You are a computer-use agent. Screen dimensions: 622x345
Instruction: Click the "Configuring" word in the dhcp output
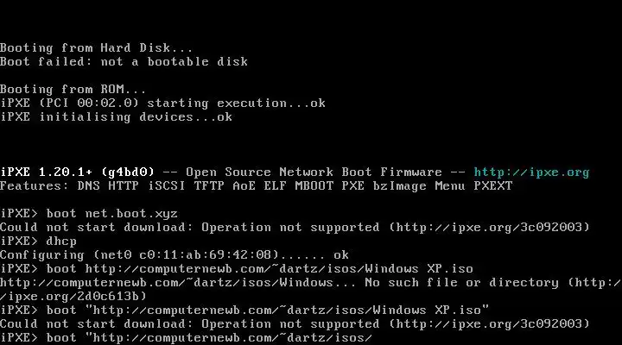[x=38, y=254]
